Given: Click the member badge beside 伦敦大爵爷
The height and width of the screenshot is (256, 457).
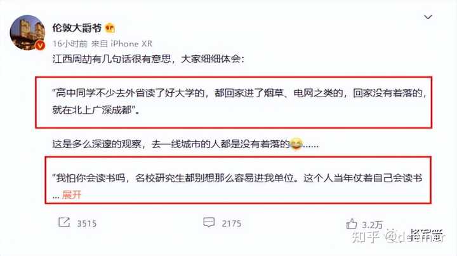Looking at the screenshot, I should click(110, 28).
